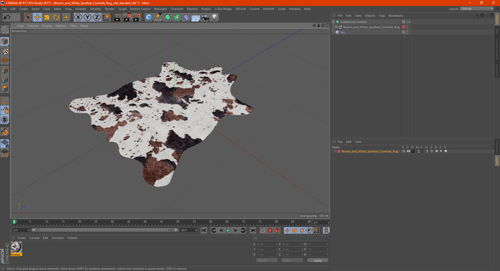This screenshot has width=500, height=271.
Task: Toggle Y axis lock
Action: click(87, 17)
